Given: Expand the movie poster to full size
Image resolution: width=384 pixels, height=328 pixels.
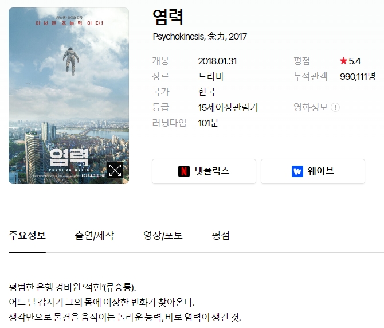Looking at the screenshot, I should [115, 170].
